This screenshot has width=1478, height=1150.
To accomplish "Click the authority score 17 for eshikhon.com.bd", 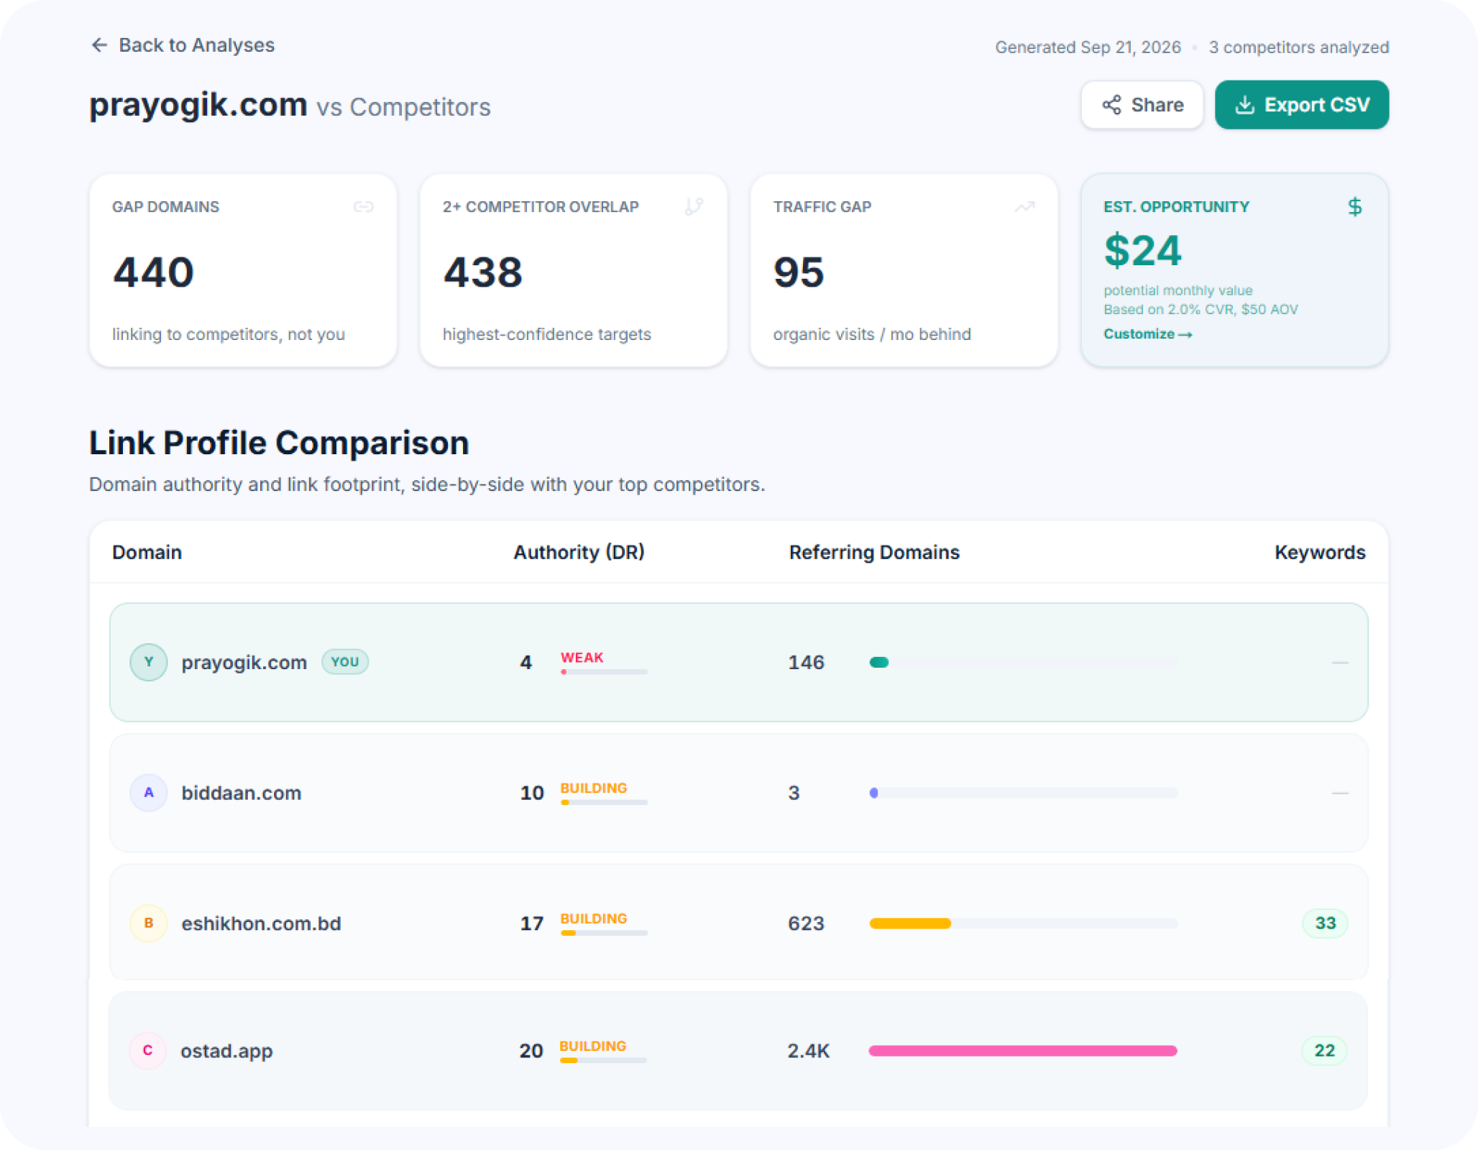I will click(x=532, y=923).
